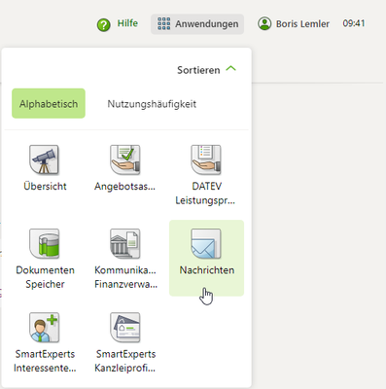Click the Übersicht label
Image resolution: width=386 pixels, height=389 pixels.
[45, 186]
